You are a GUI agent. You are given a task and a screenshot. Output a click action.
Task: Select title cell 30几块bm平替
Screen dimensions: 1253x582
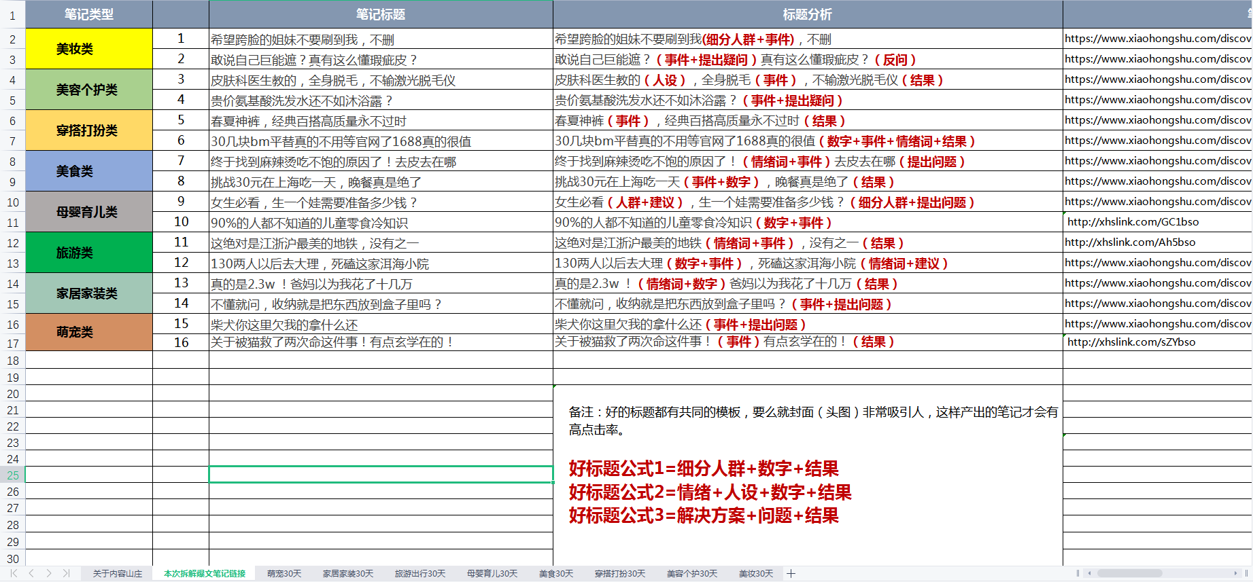381,141
